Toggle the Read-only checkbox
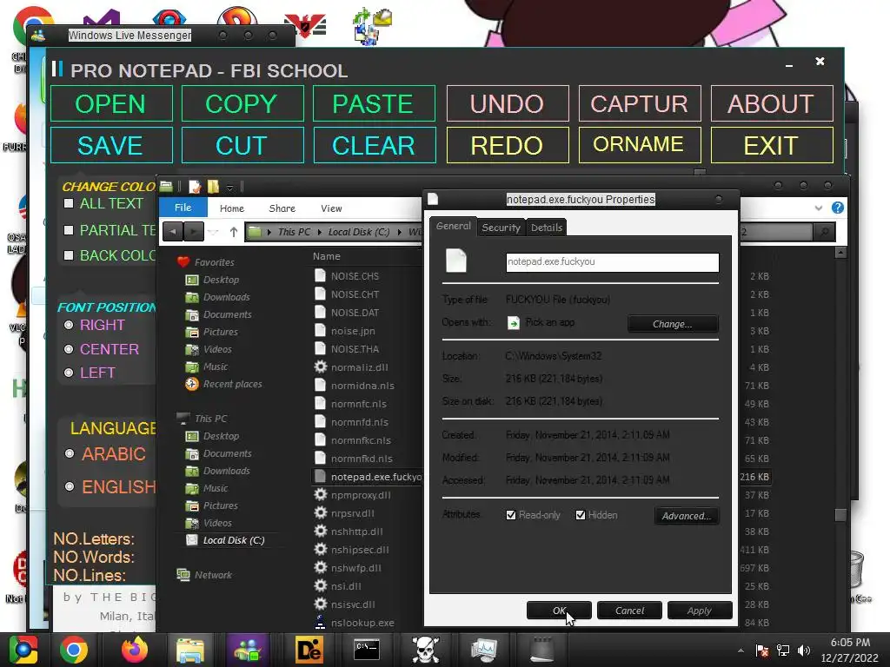The width and height of the screenshot is (890, 667). click(x=511, y=515)
